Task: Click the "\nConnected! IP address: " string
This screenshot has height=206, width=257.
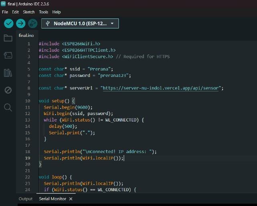Action: coord(117,151)
